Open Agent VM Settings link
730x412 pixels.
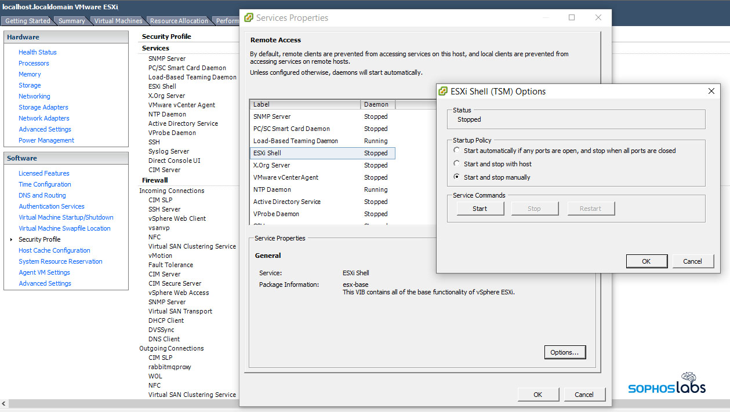[44, 272]
